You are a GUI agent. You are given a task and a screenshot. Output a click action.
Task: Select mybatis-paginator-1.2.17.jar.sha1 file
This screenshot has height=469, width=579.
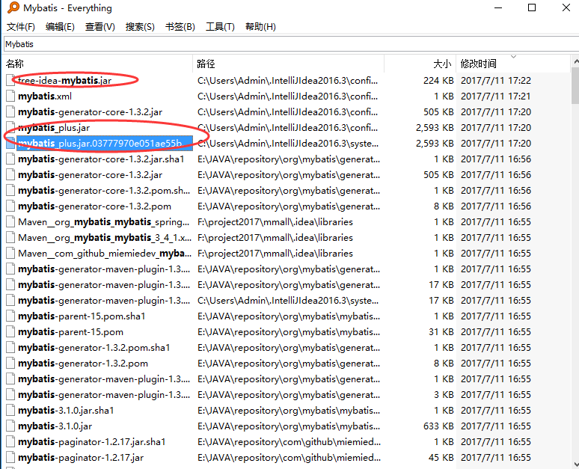(x=91, y=441)
